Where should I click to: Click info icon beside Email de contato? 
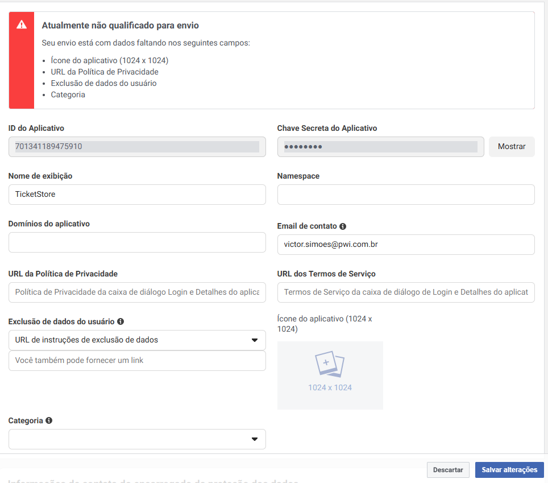click(343, 226)
